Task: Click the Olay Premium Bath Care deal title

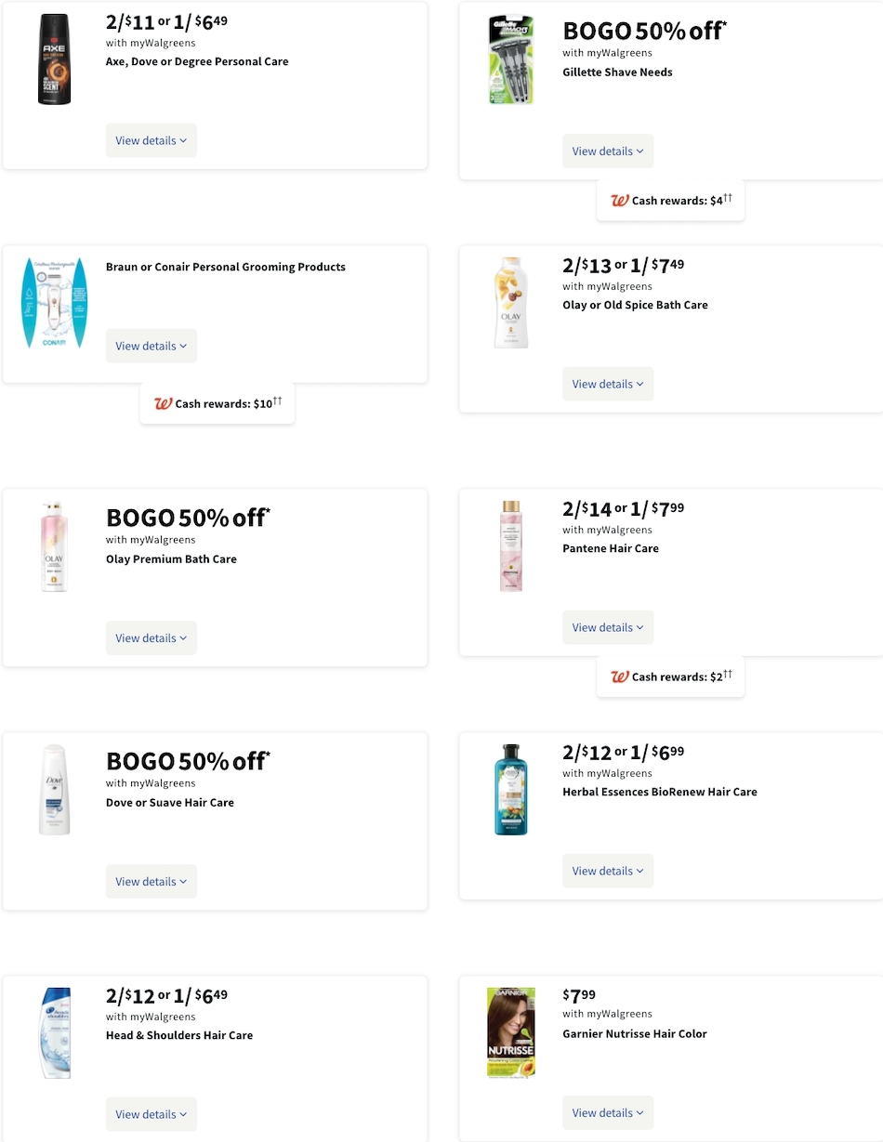Action: [171, 558]
